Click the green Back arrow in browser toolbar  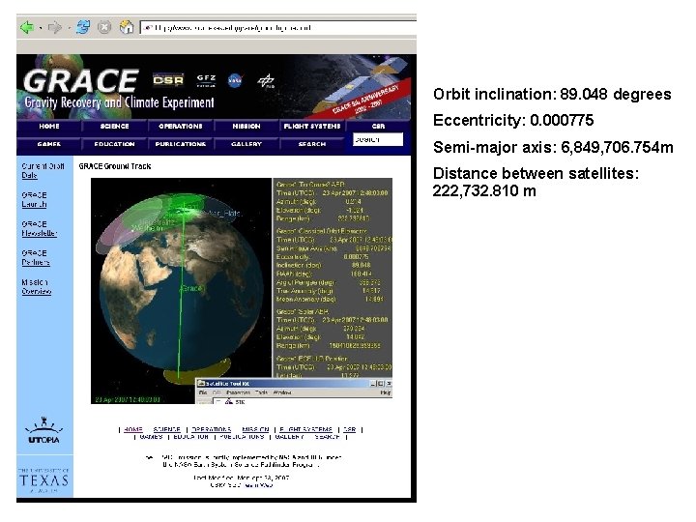[x=27, y=27]
